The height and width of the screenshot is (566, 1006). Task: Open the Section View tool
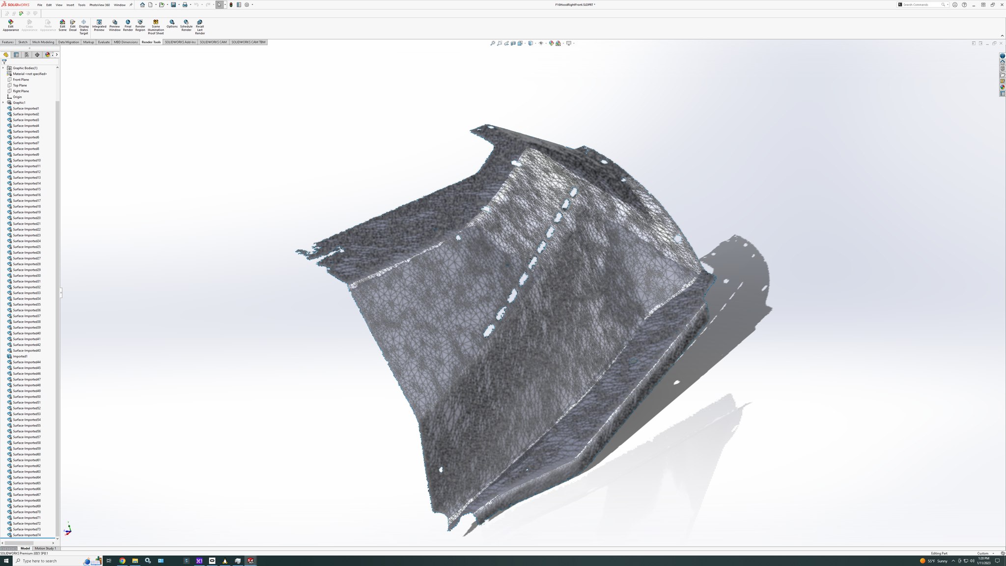pyautogui.click(x=513, y=43)
